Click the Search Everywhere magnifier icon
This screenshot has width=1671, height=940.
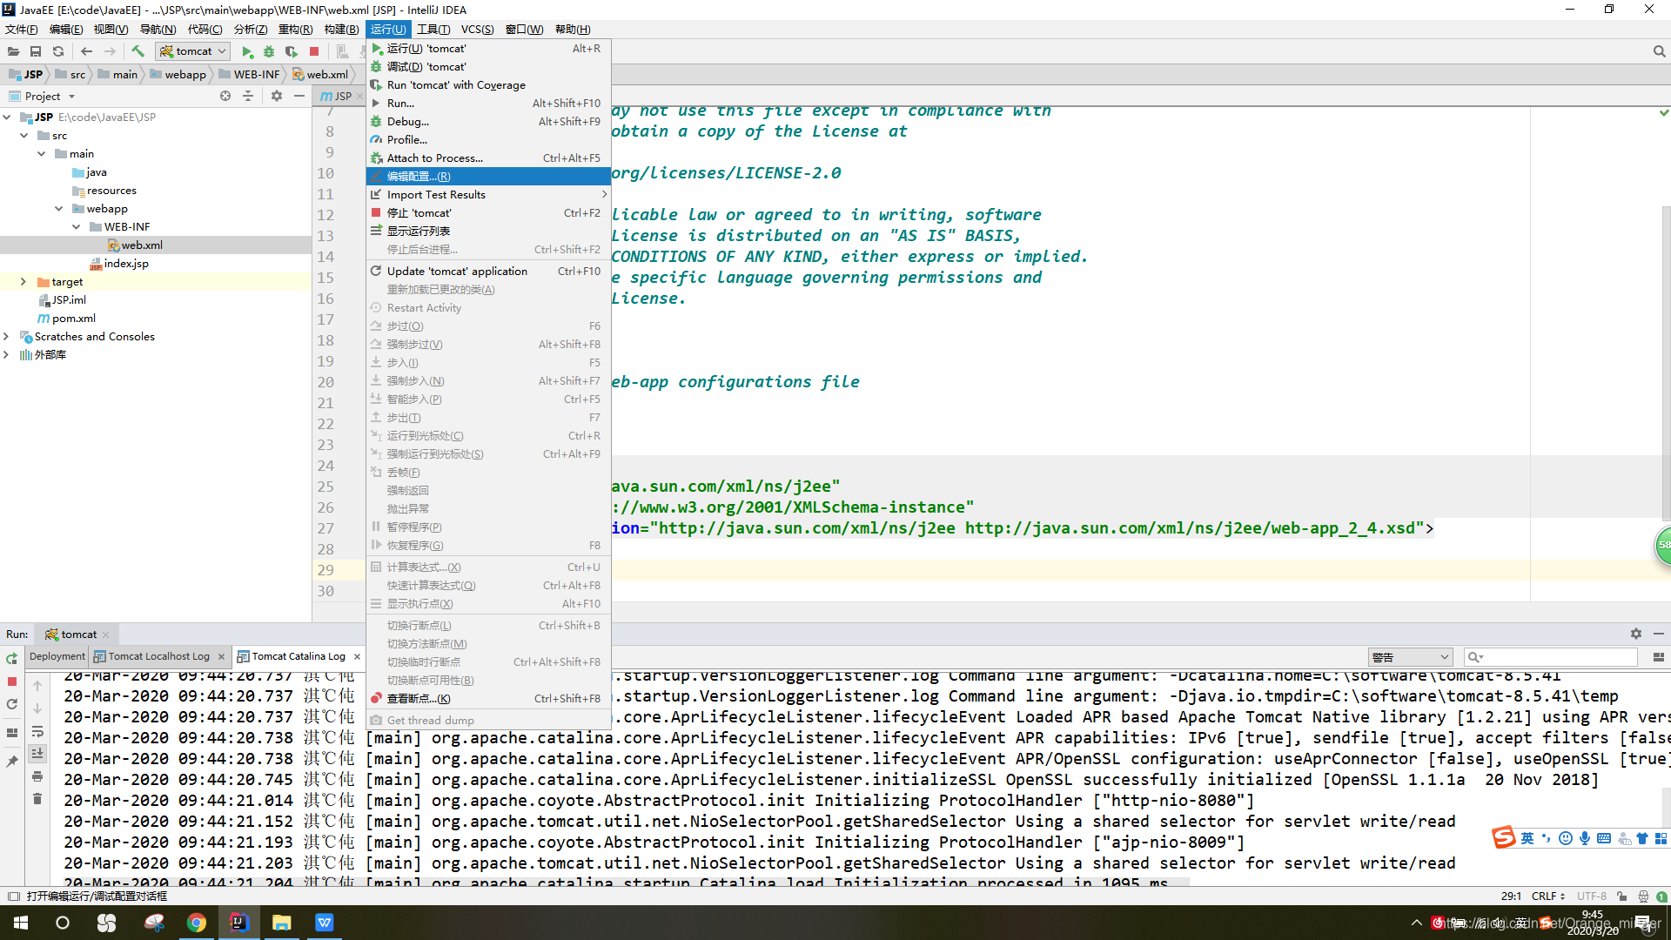pyautogui.click(x=1659, y=51)
